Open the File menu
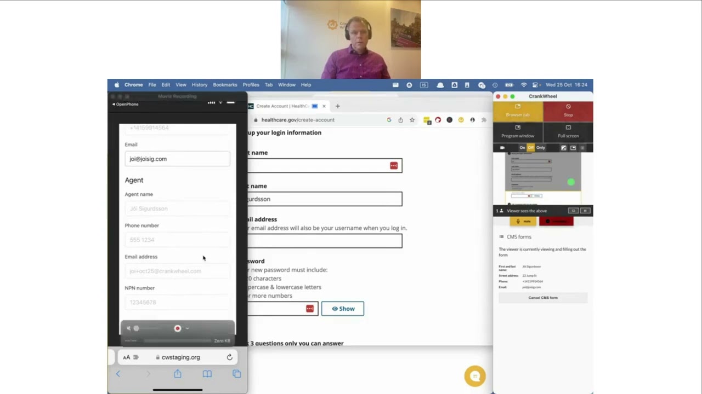This screenshot has height=394, width=702. point(152,85)
